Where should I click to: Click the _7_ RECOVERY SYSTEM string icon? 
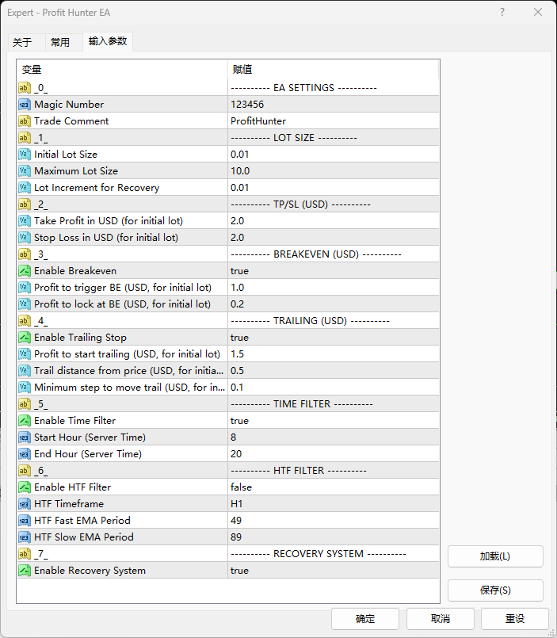[25, 554]
